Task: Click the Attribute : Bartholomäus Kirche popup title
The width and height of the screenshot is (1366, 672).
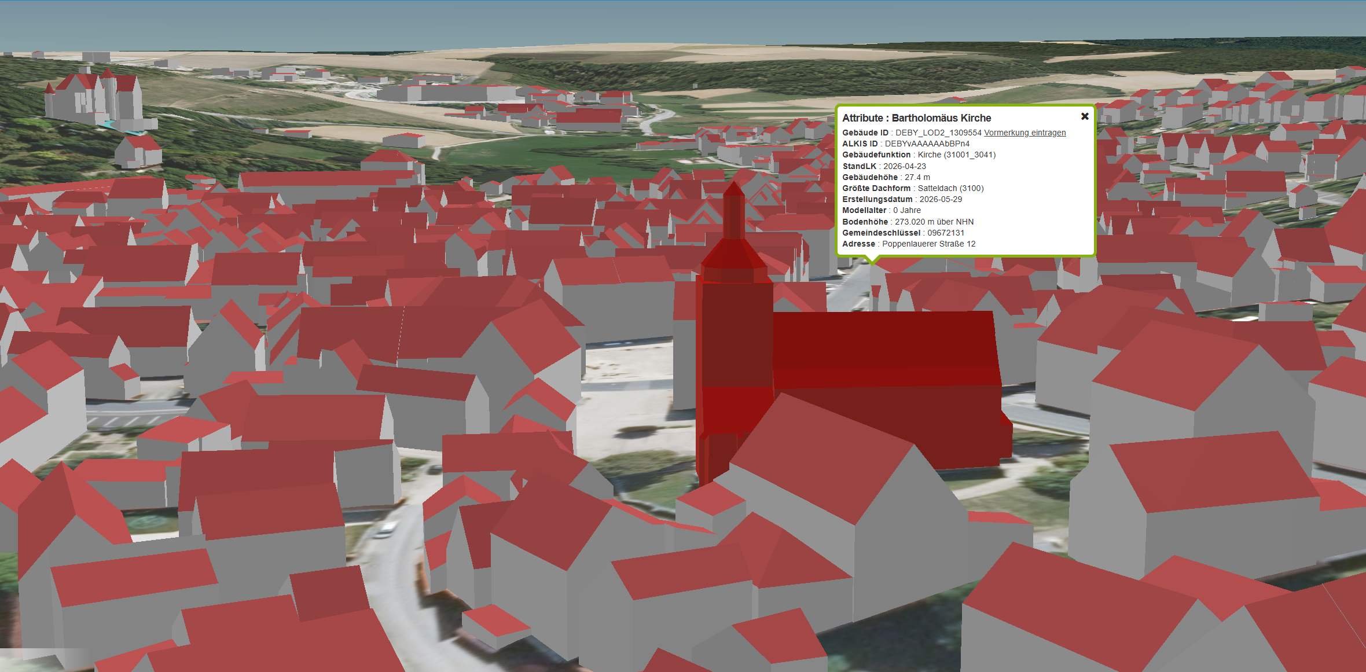Action: pos(916,117)
